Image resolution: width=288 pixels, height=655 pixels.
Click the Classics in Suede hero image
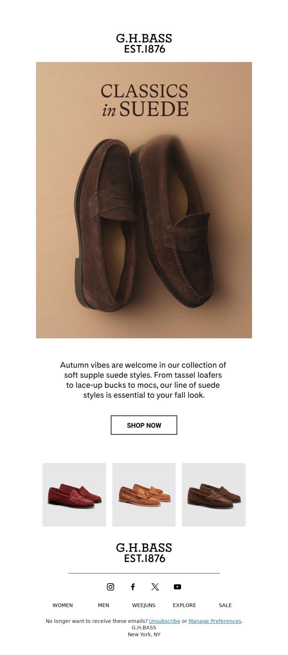click(144, 200)
